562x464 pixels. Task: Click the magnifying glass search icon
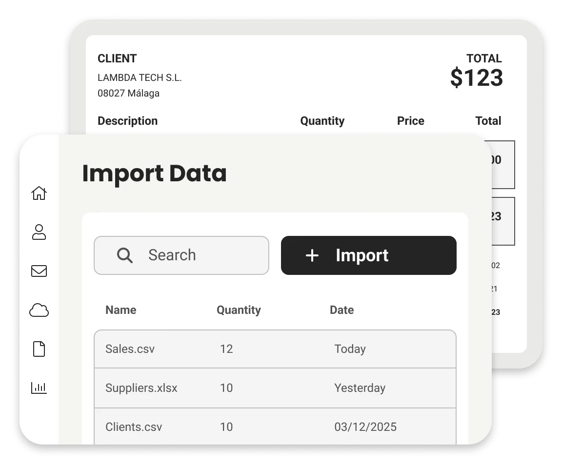click(x=125, y=255)
